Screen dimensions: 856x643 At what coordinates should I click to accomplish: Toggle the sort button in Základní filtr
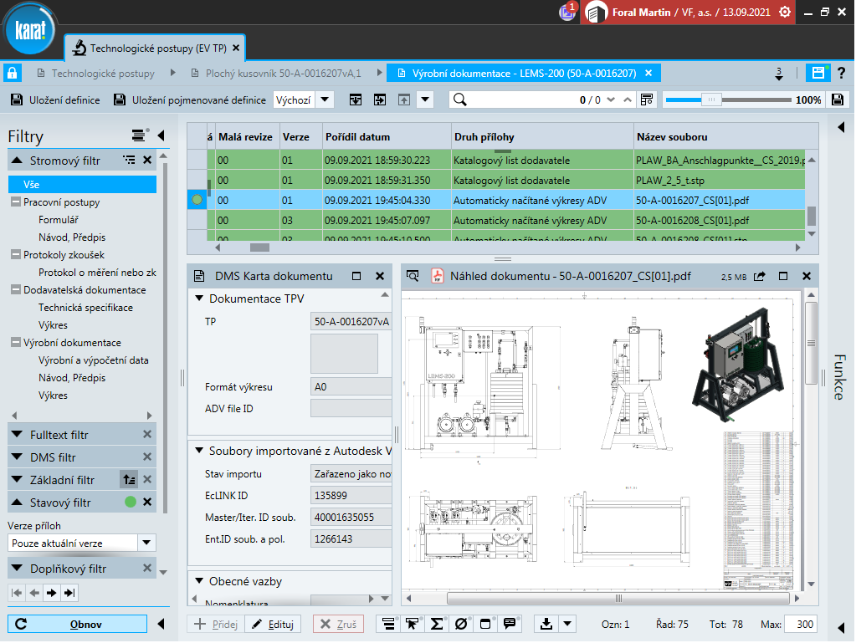[x=128, y=480]
